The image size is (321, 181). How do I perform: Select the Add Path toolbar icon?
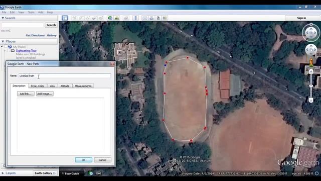pyautogui.click(x=88, y=18)
